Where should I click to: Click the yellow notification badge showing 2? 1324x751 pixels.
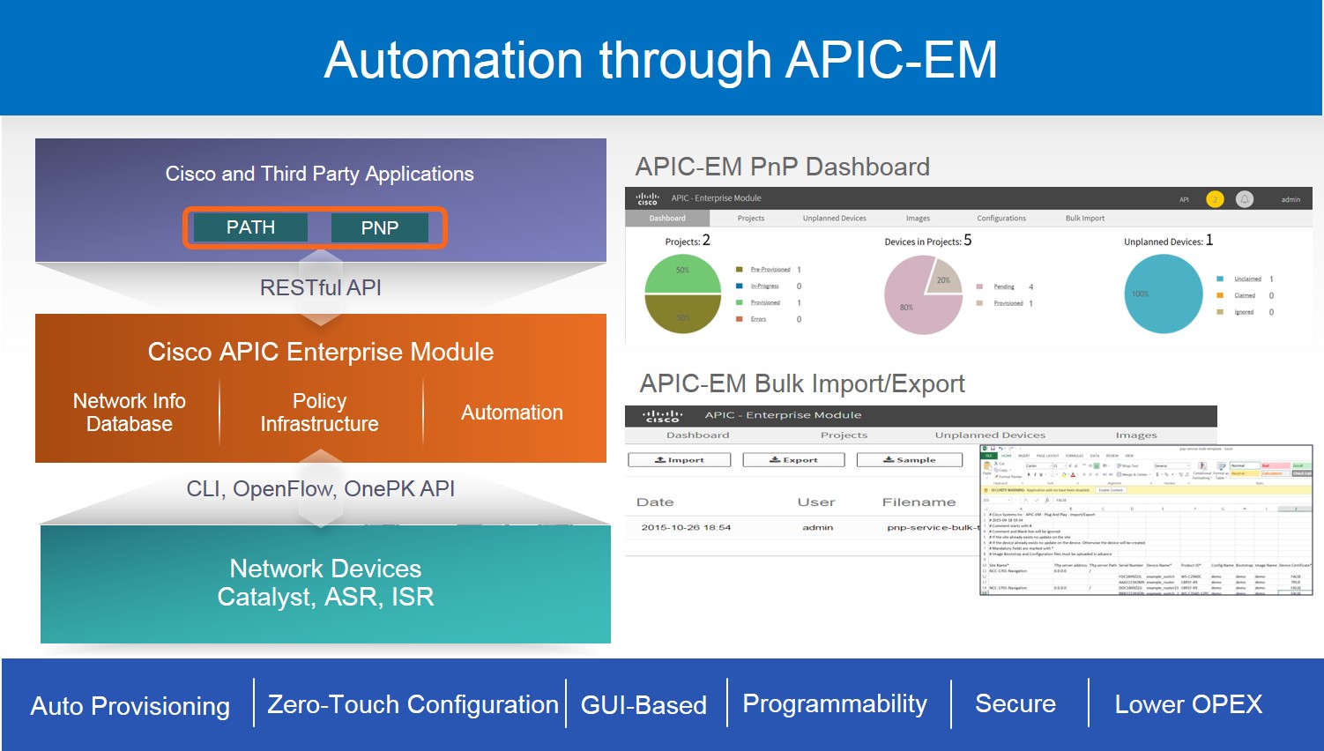point(1214,199)
